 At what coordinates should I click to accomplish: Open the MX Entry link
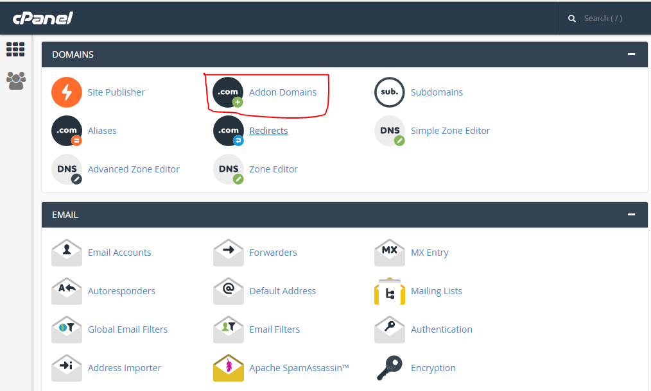point(430,253)
